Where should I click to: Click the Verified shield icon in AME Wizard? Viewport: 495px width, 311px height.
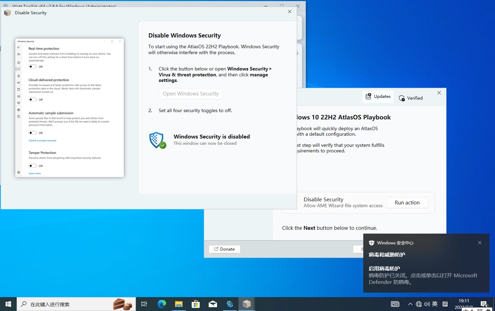point(402,98)
